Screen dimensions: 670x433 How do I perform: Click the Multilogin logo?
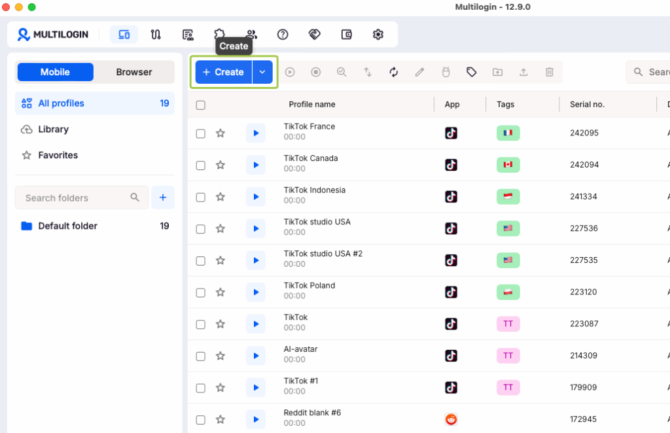[x=52, y=35]
